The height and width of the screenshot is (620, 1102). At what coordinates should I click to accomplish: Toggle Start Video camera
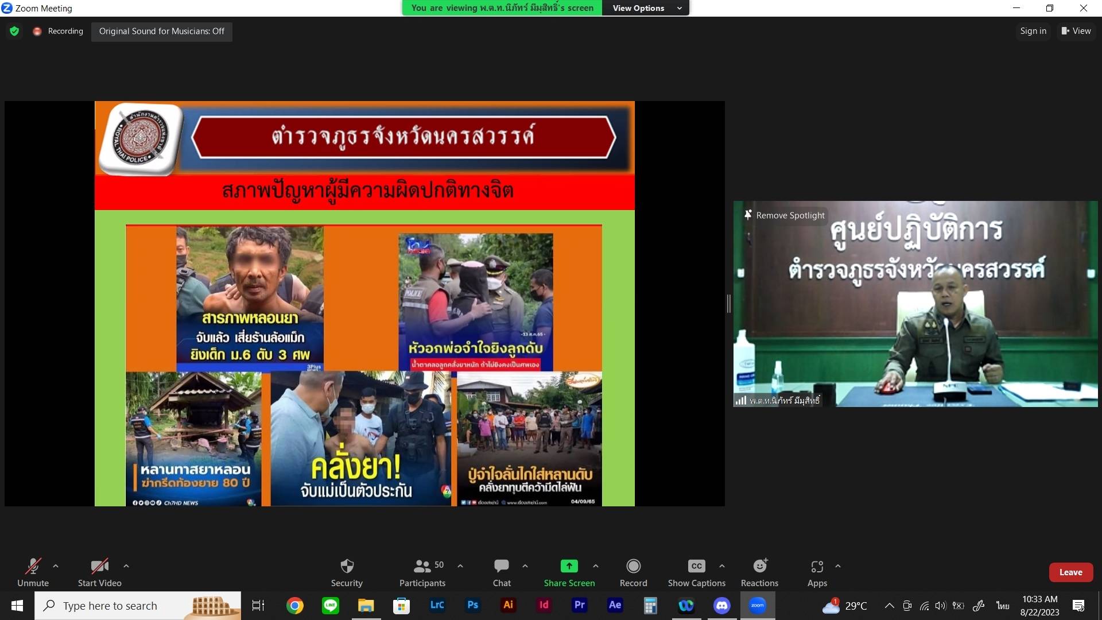[x=99, y=567]
